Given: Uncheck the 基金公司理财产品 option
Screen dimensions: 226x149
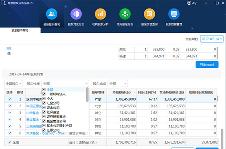Looking at the screenshot, I should pyautogui.click(x=44, y=125).
